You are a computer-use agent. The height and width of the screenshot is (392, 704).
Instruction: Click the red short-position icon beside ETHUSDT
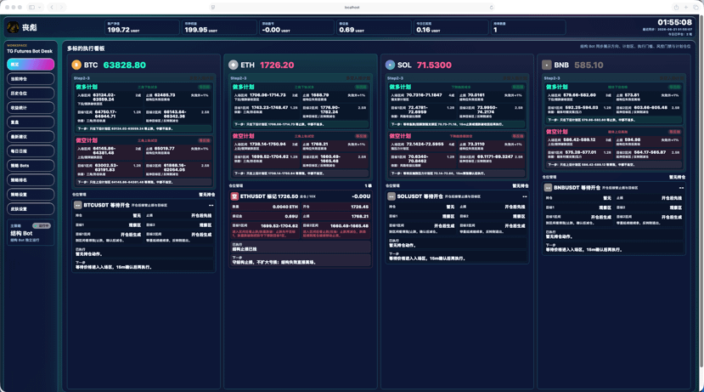[x=234, y=196]
